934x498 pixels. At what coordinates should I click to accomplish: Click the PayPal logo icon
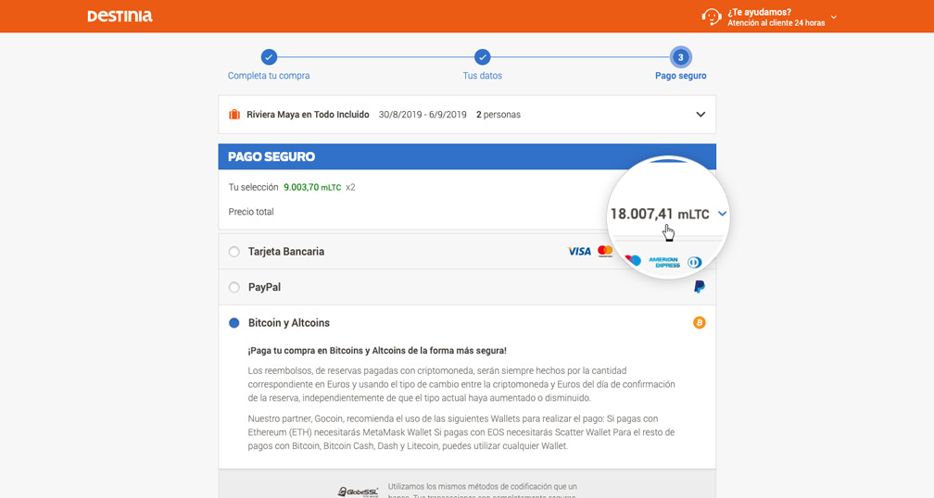(700, 287)
